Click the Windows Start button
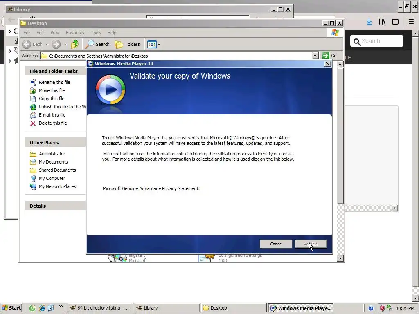Screen dimensions: 419x314 11,308
